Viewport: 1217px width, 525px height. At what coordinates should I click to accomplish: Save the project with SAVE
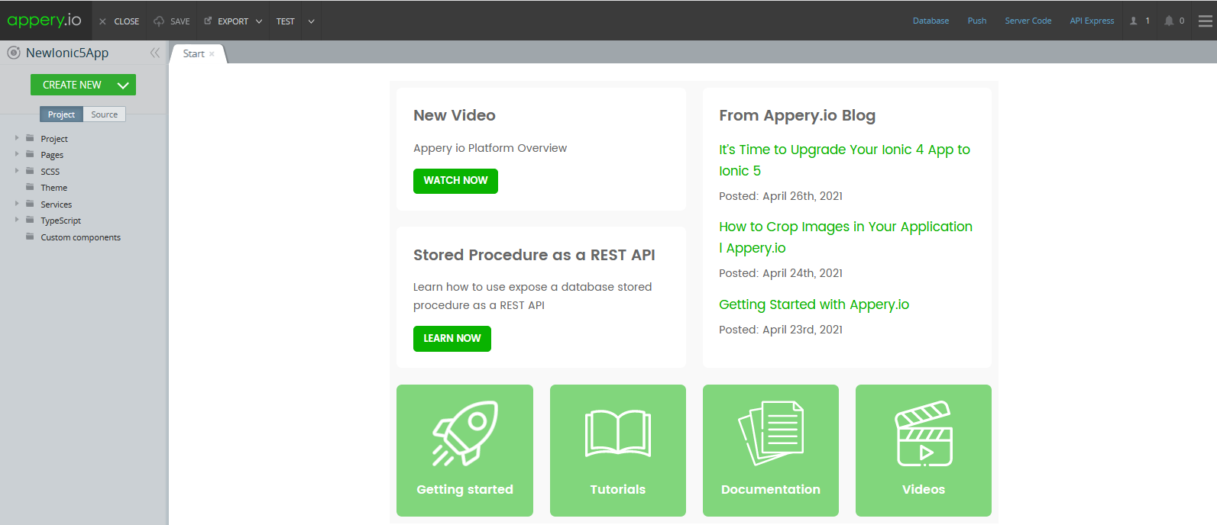[172, 21]
